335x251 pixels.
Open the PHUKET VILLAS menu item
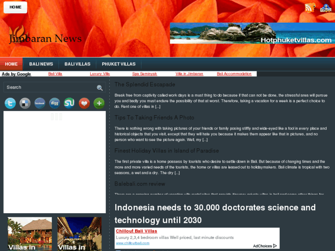(118, 64)
